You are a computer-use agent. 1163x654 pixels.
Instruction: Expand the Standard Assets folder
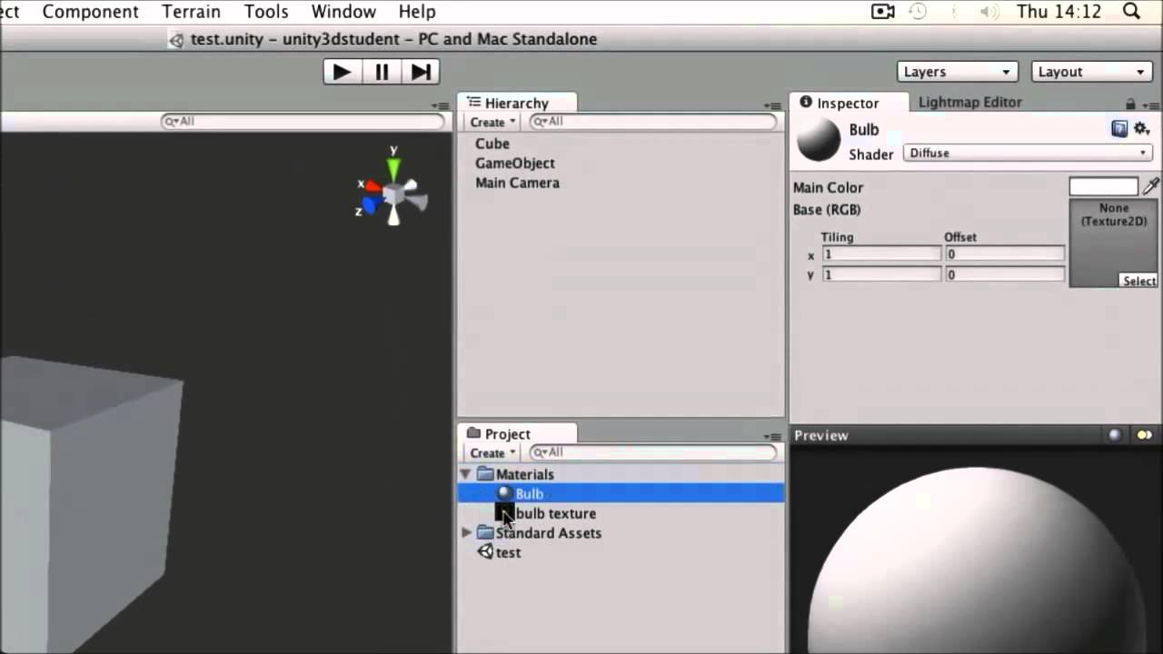pos(466,533)
